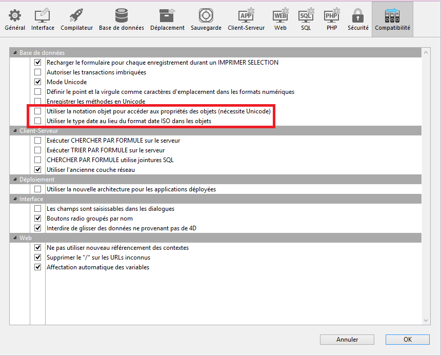The height and width of the screenshot is (356, 441).
Task: Open the Déplacement box icon
Action: [x=167, y=15]
